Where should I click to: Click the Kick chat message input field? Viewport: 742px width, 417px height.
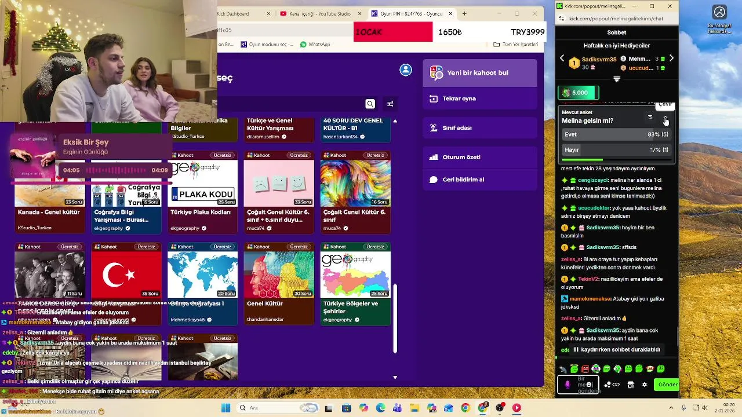(577, 385)
